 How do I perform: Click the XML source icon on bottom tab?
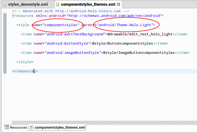(31, 128)
